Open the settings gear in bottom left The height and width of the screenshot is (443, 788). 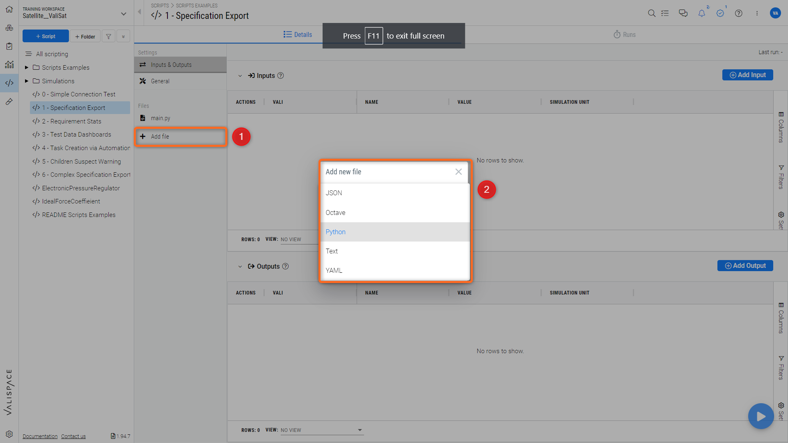(9, 434)
